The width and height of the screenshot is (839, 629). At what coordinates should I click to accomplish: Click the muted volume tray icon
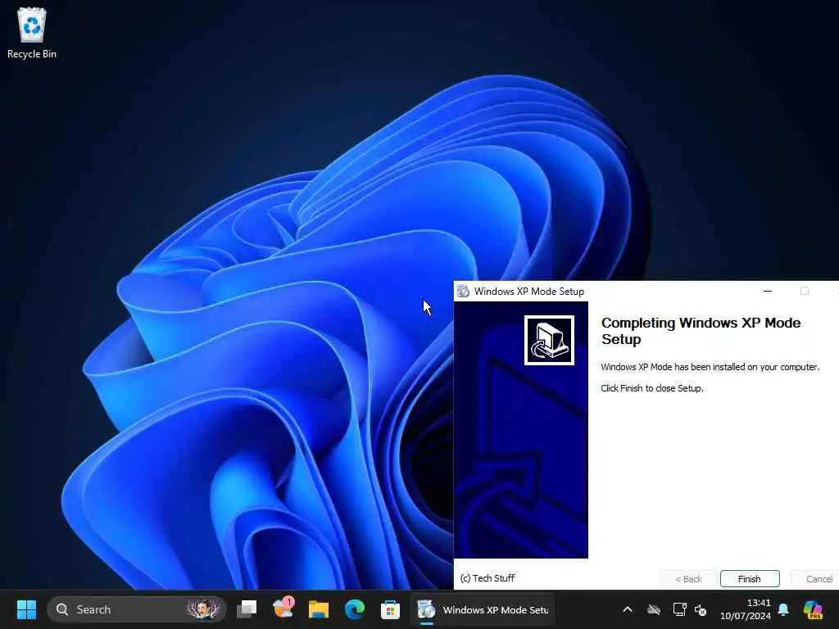click(x=701, y=609)
